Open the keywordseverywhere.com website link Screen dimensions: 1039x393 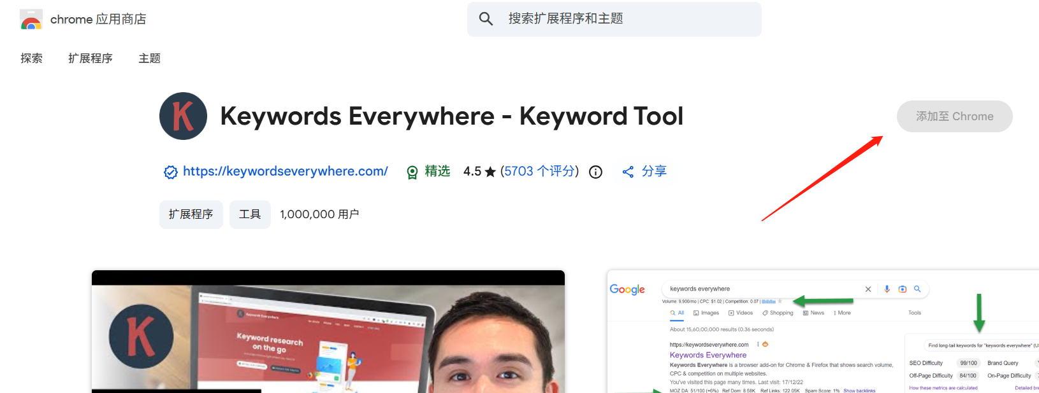click(x=285, y=171)
